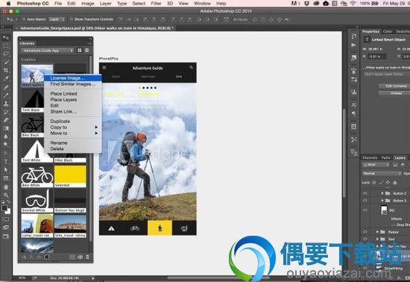Toggle visibility of BG layer
The image size is (410, 282).
point(365,210)
